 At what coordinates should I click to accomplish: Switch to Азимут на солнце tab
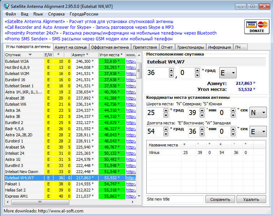coord(71,47)
